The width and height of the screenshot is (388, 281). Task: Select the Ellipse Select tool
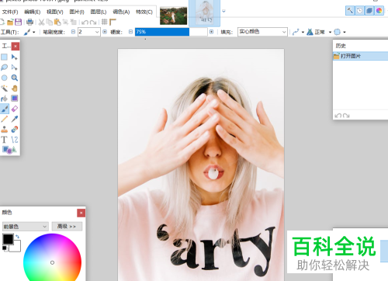click(4, 78)
